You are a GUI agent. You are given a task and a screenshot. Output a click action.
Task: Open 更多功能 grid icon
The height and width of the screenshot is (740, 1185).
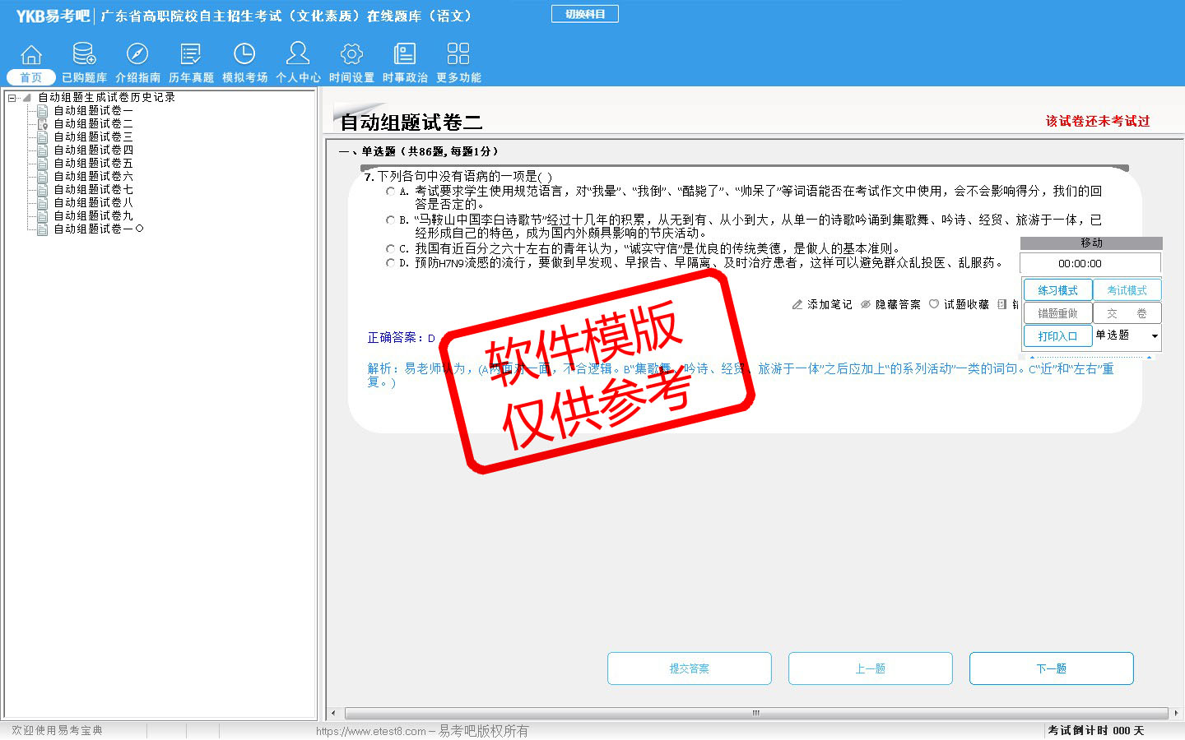click(458, 55)
